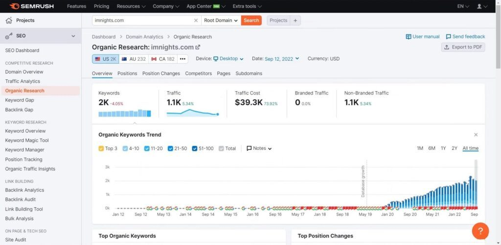Close the Organic Keywords Trend panel
This screenshot has width=501, height=245.
(476, 135)
